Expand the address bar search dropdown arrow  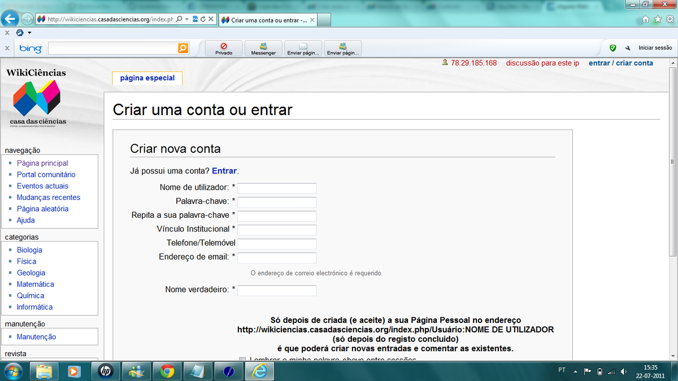coord(186,19)
